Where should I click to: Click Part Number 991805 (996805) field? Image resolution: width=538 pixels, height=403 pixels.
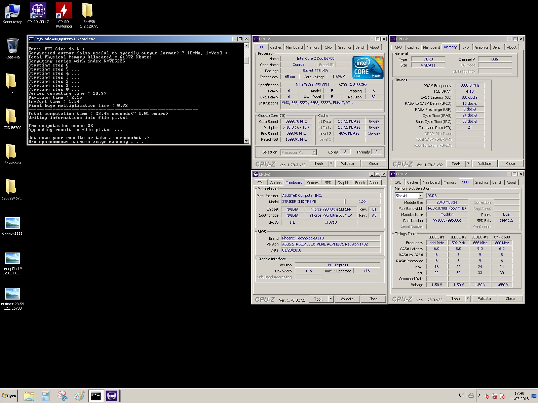point(447,221)
